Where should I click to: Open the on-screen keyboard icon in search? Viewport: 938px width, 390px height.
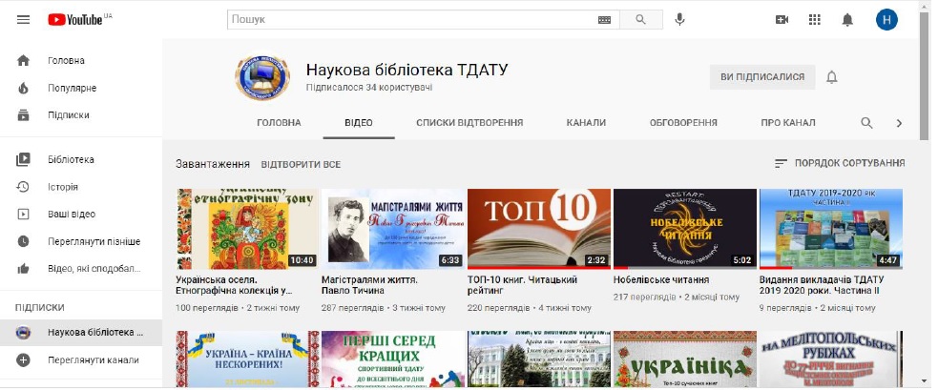click(x=604, y=20)
